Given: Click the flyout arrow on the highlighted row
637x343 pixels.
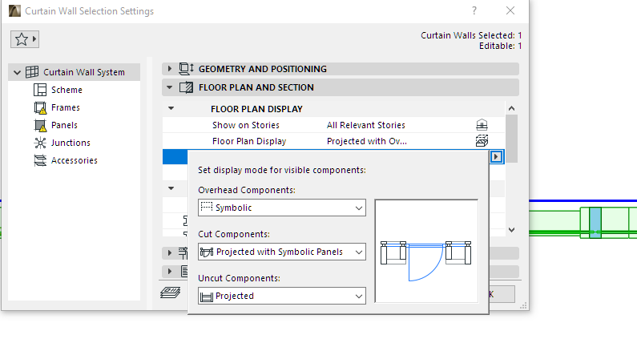Looking at the screenshot, I should coord(498,157).
